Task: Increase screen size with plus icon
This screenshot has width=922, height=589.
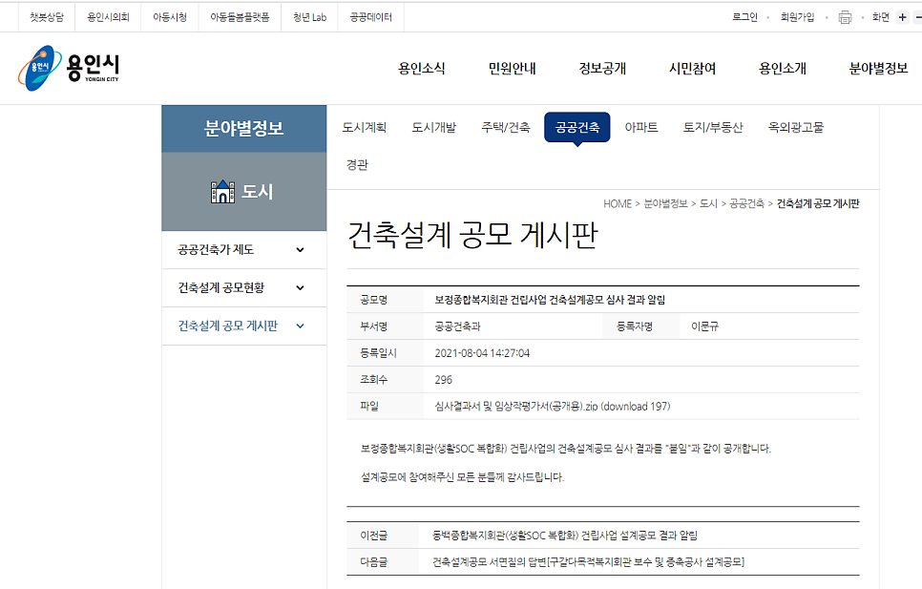Action: point(902,17)
